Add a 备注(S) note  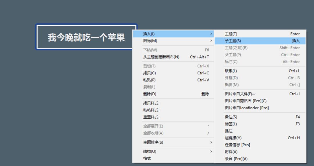[x=260, y=117]
